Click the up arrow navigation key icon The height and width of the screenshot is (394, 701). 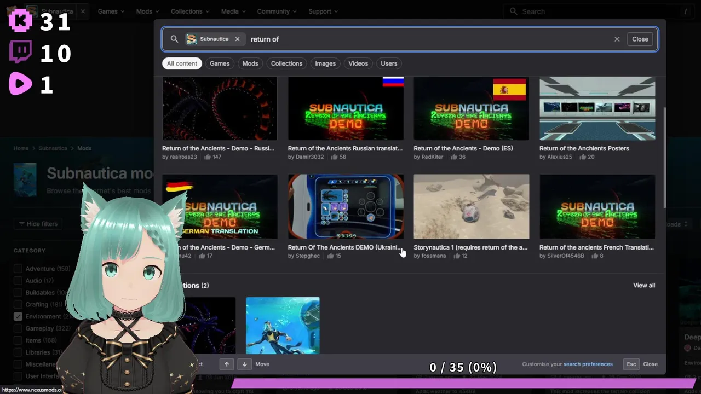(227, 364)
